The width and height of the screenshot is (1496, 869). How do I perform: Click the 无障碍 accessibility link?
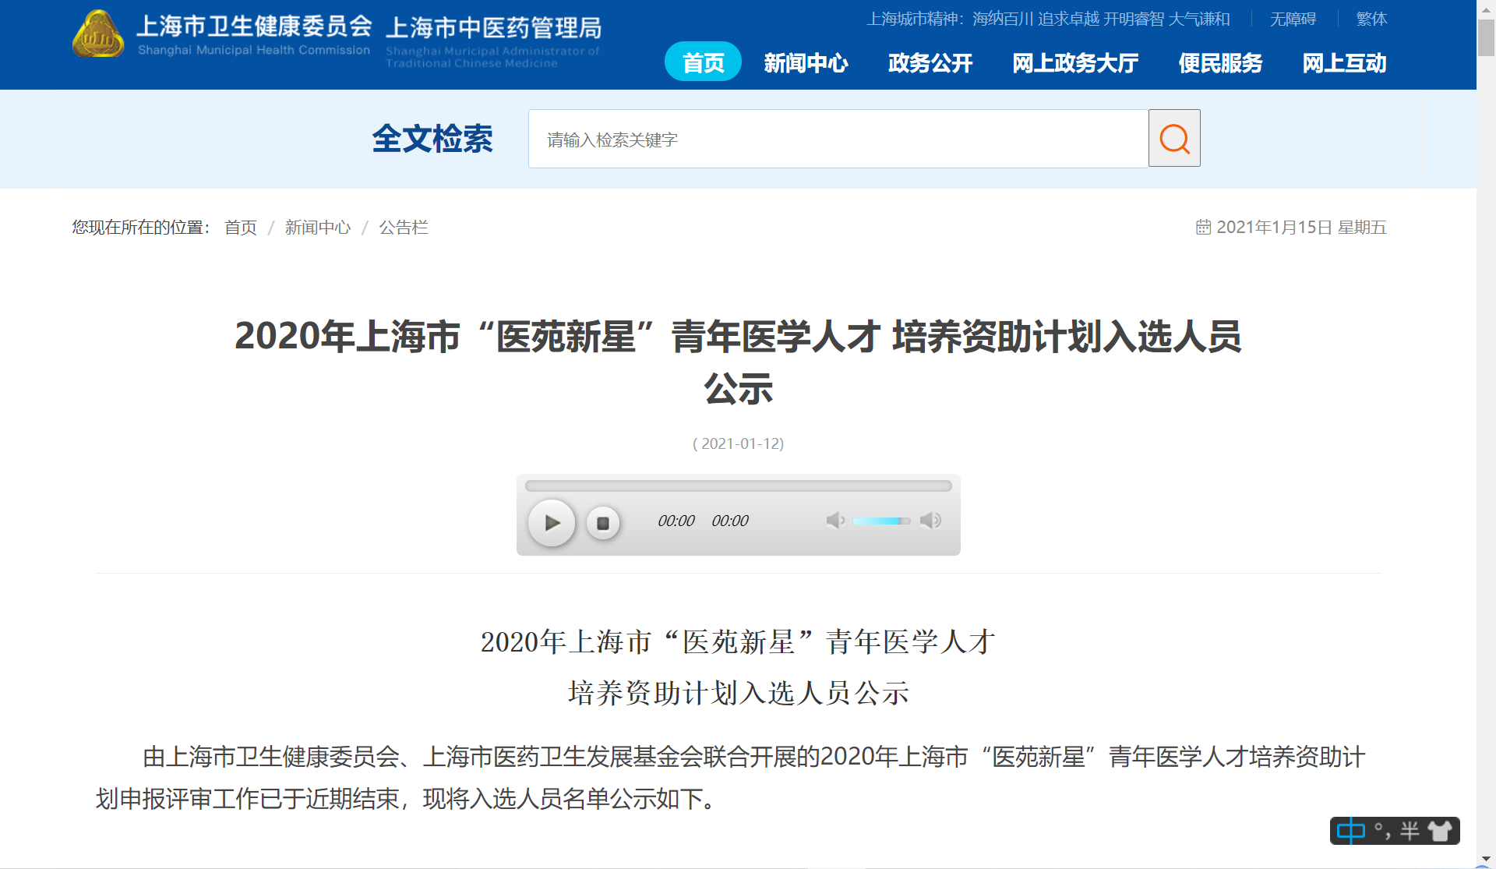click(x=1293, y=19)
